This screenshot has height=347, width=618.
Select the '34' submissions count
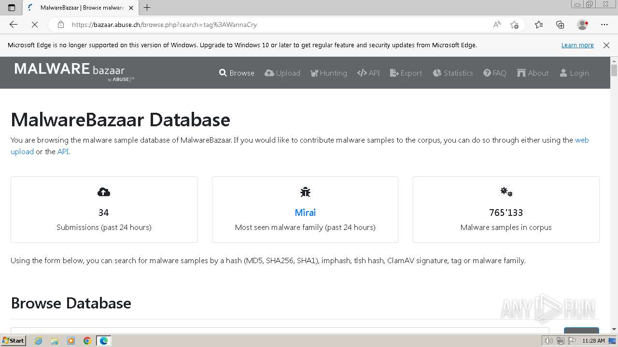click(104, 213)
